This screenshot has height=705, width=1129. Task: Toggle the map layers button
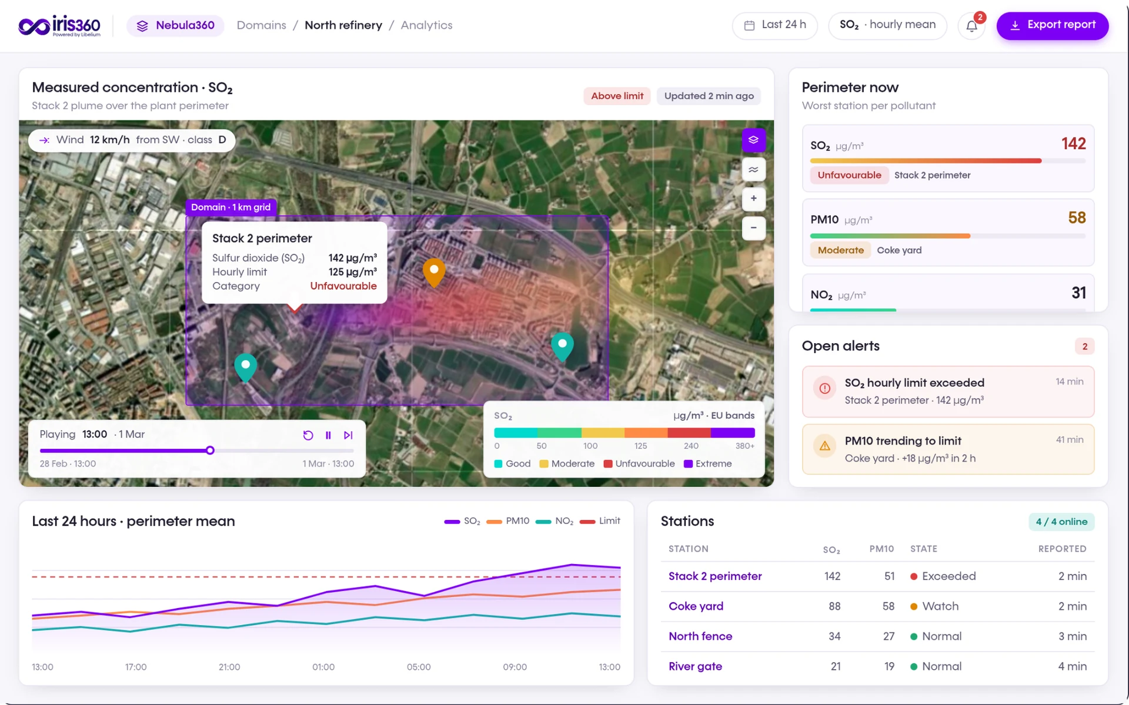tap(753, 140)
